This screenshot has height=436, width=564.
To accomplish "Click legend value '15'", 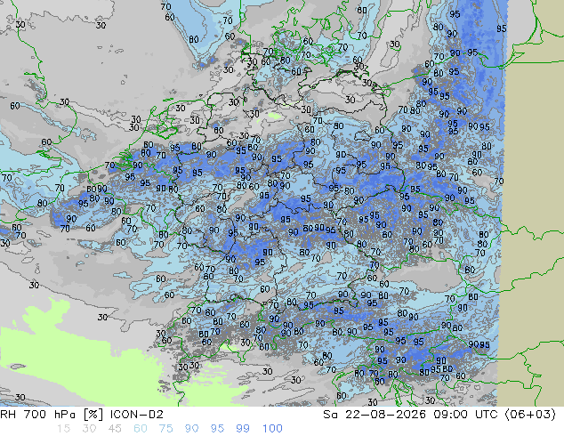I will click(x=63, y=429).
